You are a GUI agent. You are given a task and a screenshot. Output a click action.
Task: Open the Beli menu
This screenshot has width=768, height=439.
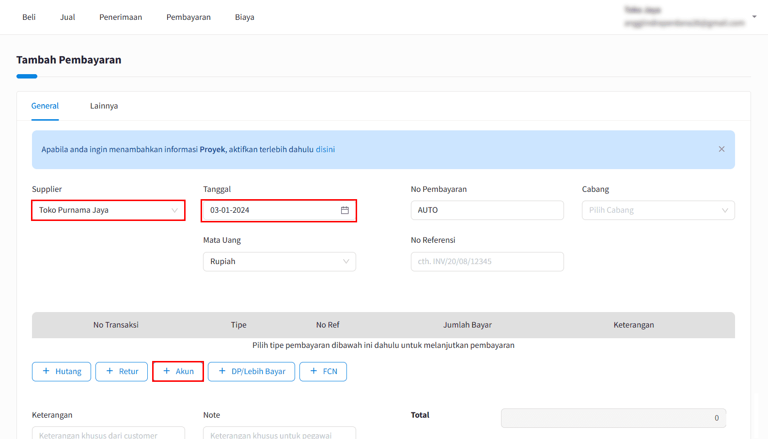(29, 17)
